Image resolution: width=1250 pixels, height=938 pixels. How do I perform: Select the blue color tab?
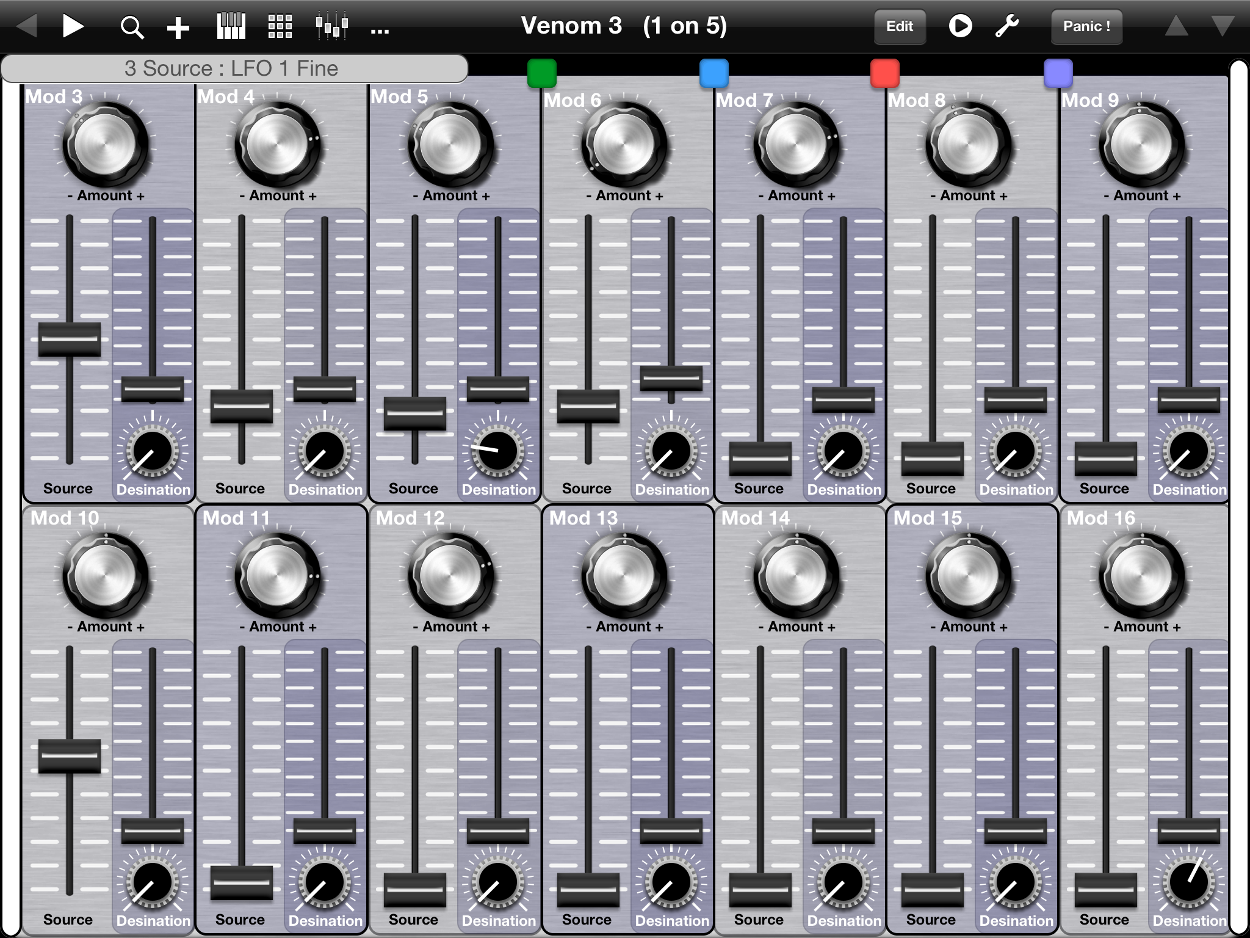pyautogui.click(x=714, y=73)
